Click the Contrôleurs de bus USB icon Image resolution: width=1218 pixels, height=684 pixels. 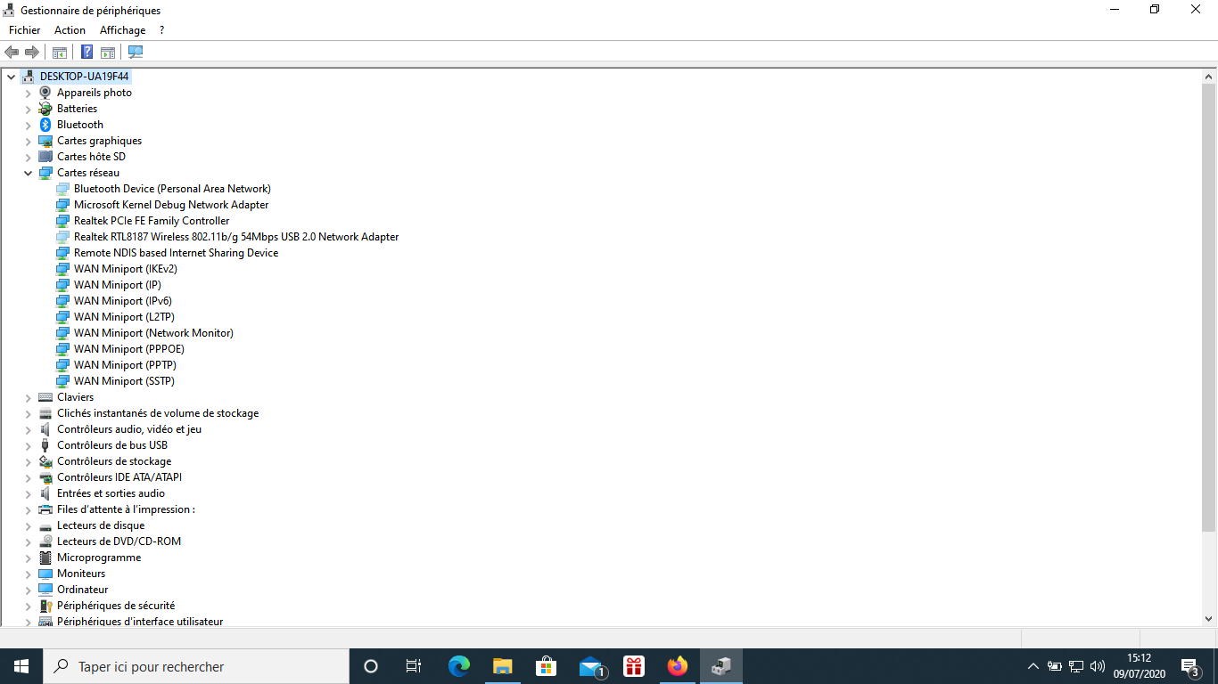tap(45, 445)
